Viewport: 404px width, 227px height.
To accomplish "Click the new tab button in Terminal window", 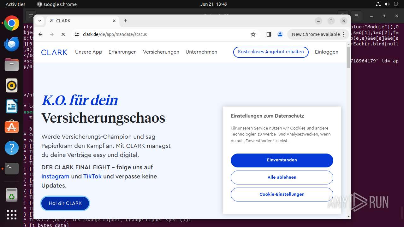I will [31, 15].
